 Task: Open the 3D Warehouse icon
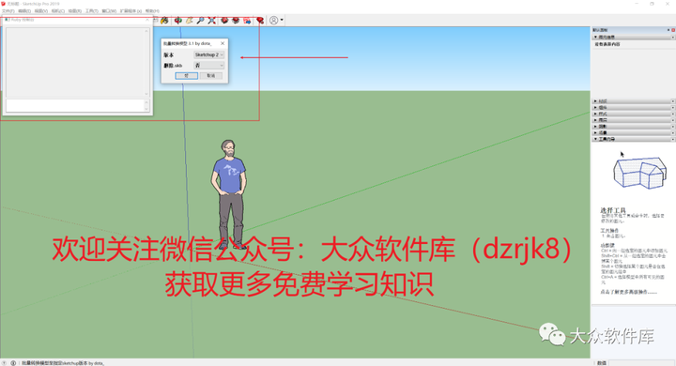224,21
